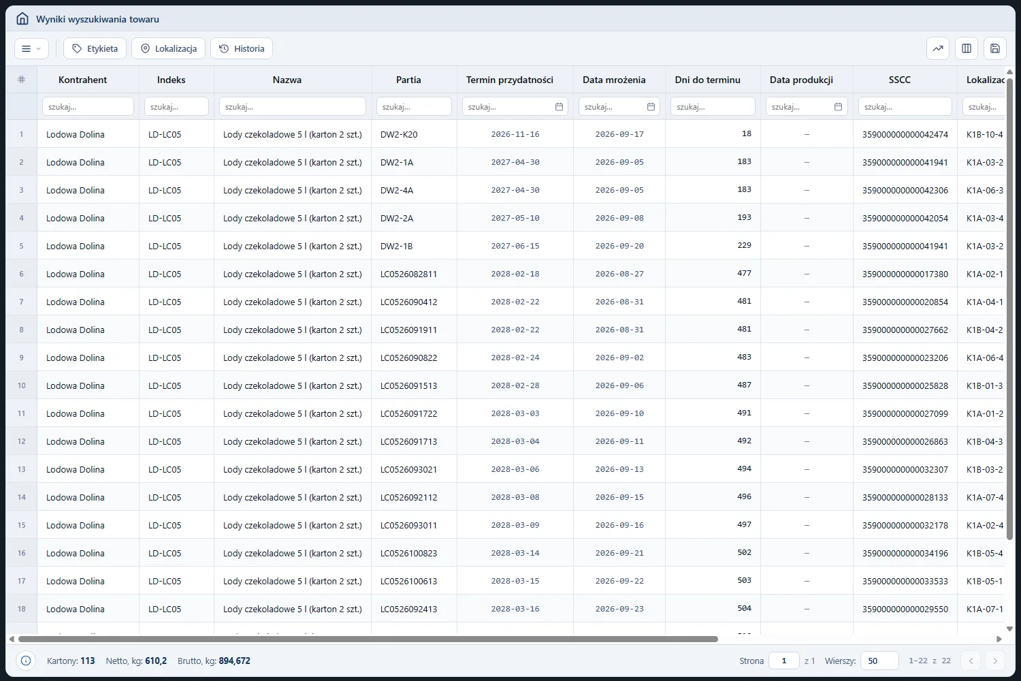Click the hash column header icon
The image size is (1021, 681).
pos(21,80)
